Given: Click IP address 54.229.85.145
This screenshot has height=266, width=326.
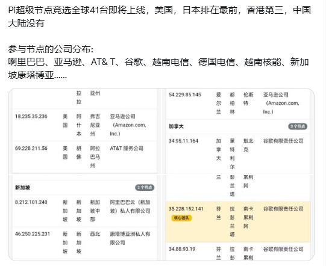Looking at the screenshot, I should (185, 94).
